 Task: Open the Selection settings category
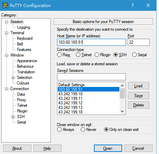click(25, 78)
